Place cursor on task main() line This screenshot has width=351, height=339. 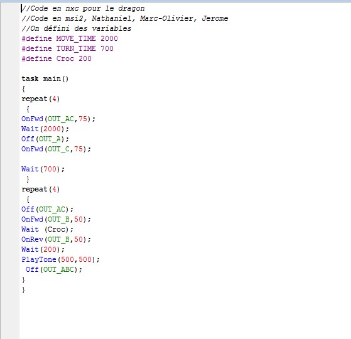[45, 78]
